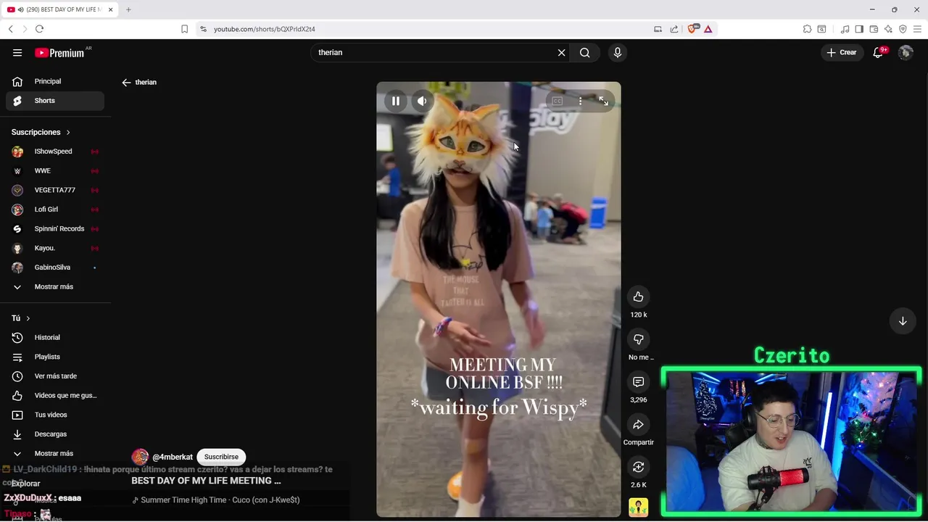The height and width of the screenshot is (522, 928).
Task: Open Historial in the sidebar
Action: coord(55,337)
